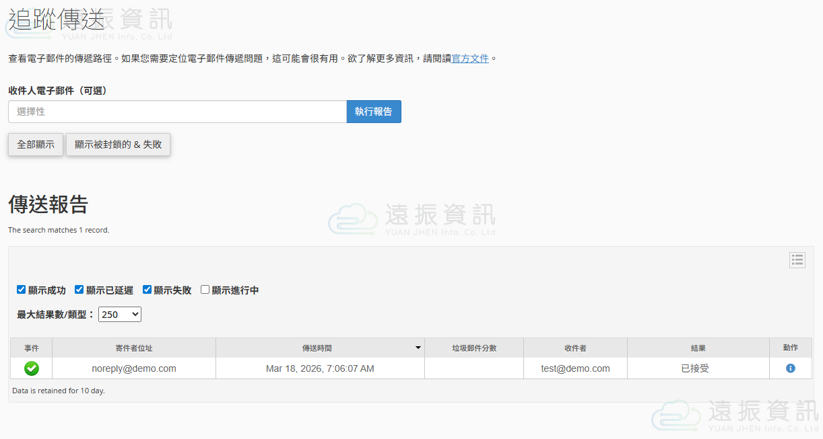Sort by 垃圾郵件分數 column header
823x439 pixels.
(x=474, y=348)
